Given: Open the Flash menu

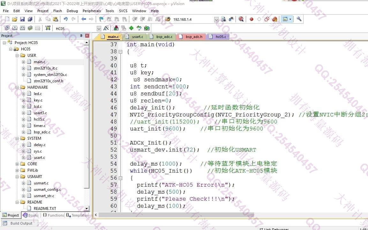Looking at the screenshot, I should 57,11.
